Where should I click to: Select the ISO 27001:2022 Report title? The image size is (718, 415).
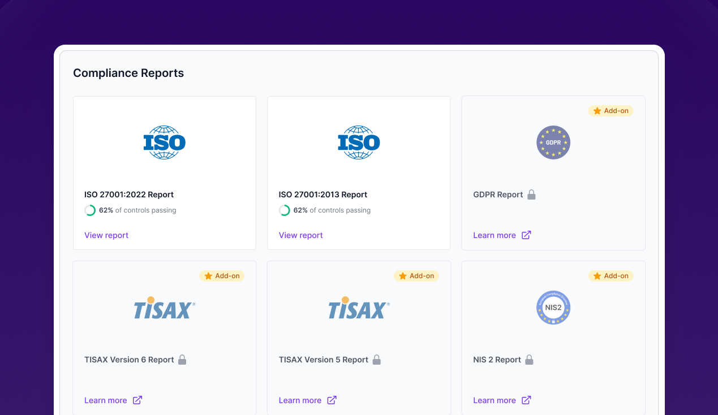129,194
